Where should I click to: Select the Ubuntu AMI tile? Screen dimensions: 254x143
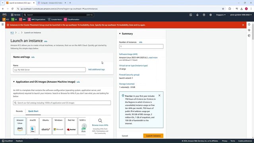(x=46, y=126)
